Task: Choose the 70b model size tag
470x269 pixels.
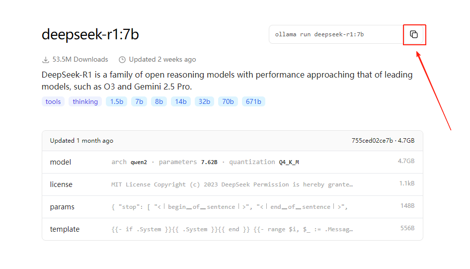Action: pos(228,101)
